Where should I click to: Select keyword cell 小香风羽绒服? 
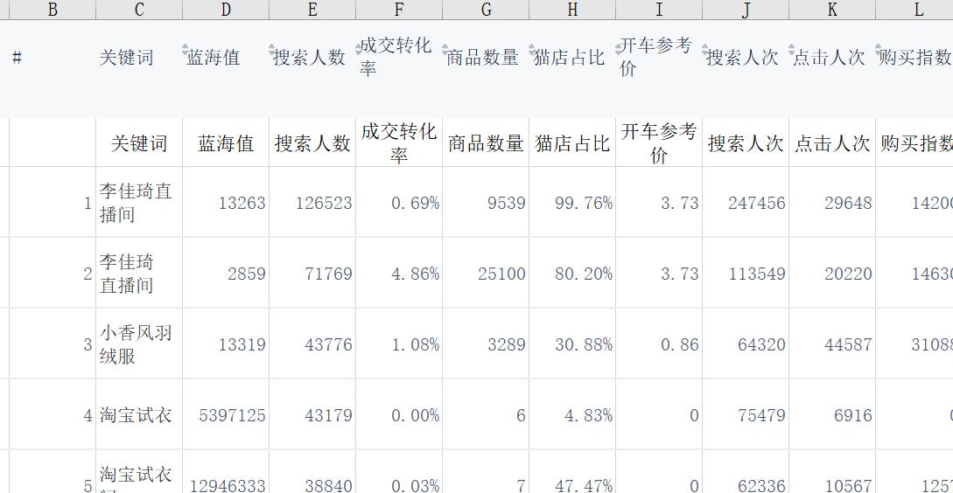tap(139, 344)
